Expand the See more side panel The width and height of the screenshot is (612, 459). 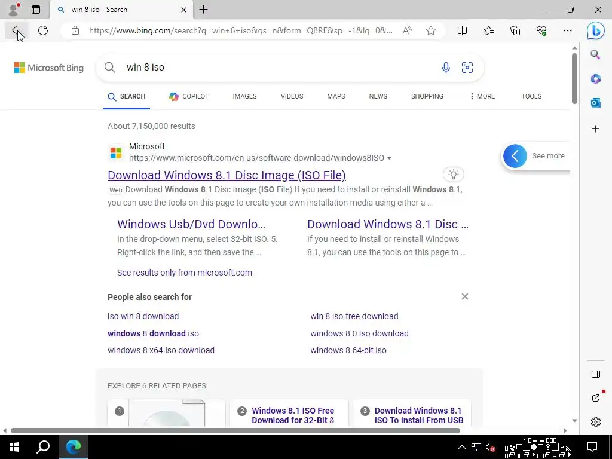(535, 156)
